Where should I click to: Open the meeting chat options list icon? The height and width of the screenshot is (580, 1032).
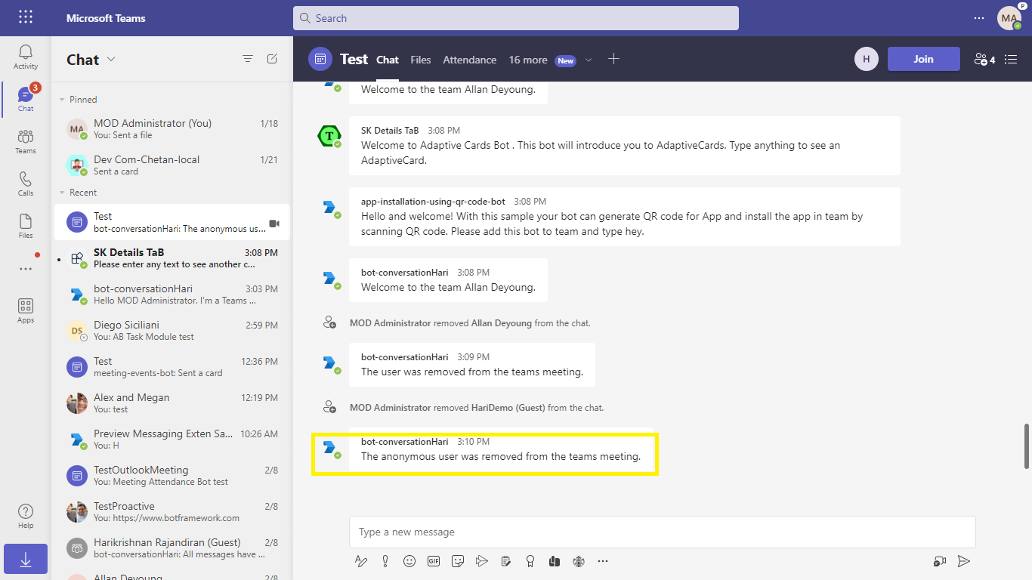(1012, 59)
